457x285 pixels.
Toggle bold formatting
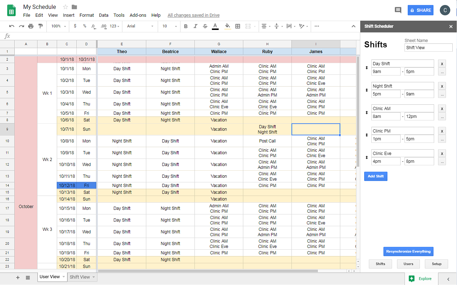tap(185, 26)
